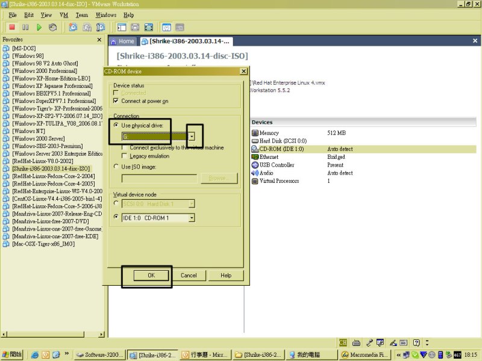482x361 pixels.
Task: Click Help in the CD-ROM device dialog
Action: click(x=226, y=276)
